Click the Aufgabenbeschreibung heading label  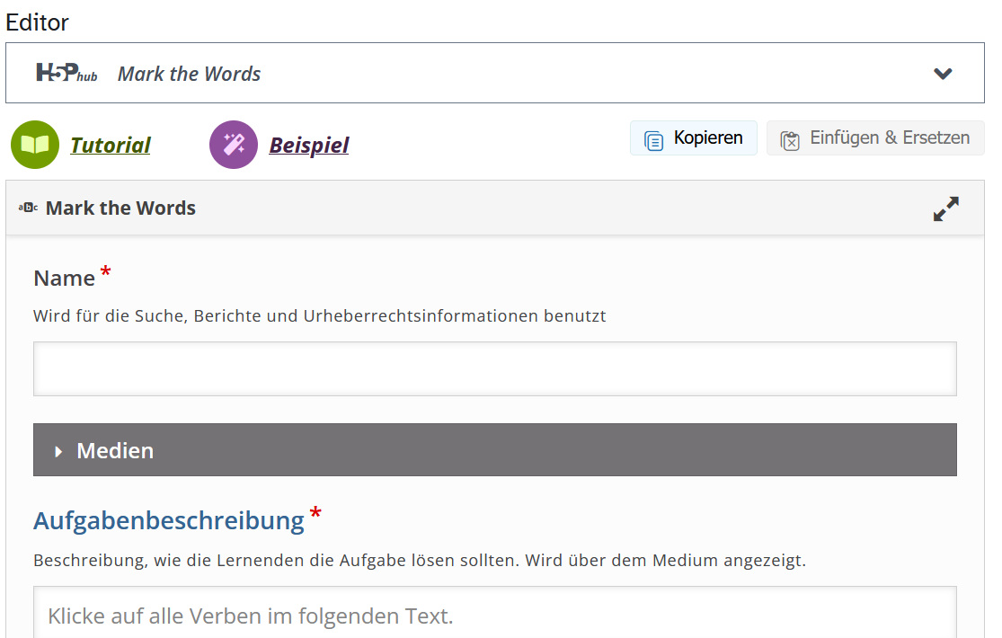coord(169,520)
